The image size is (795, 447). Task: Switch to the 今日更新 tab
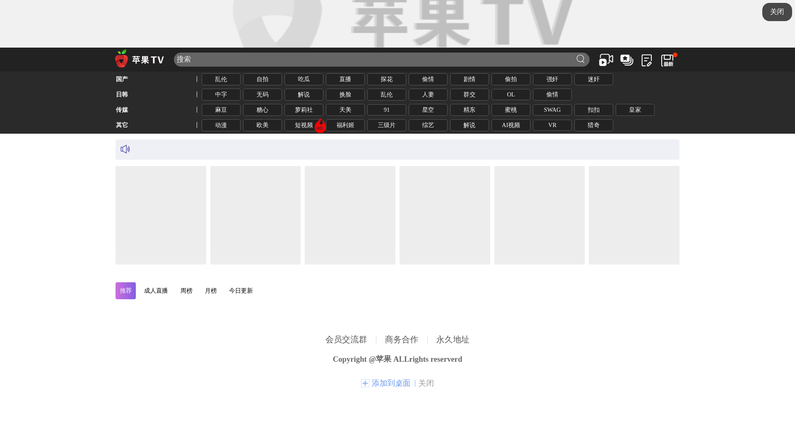241,291
